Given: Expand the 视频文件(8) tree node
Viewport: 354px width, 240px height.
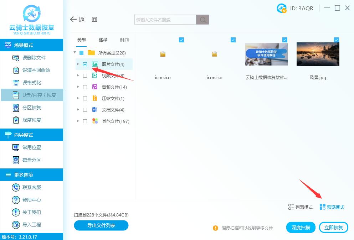Looking at the screenshot, I should click(x=78, y=75).
